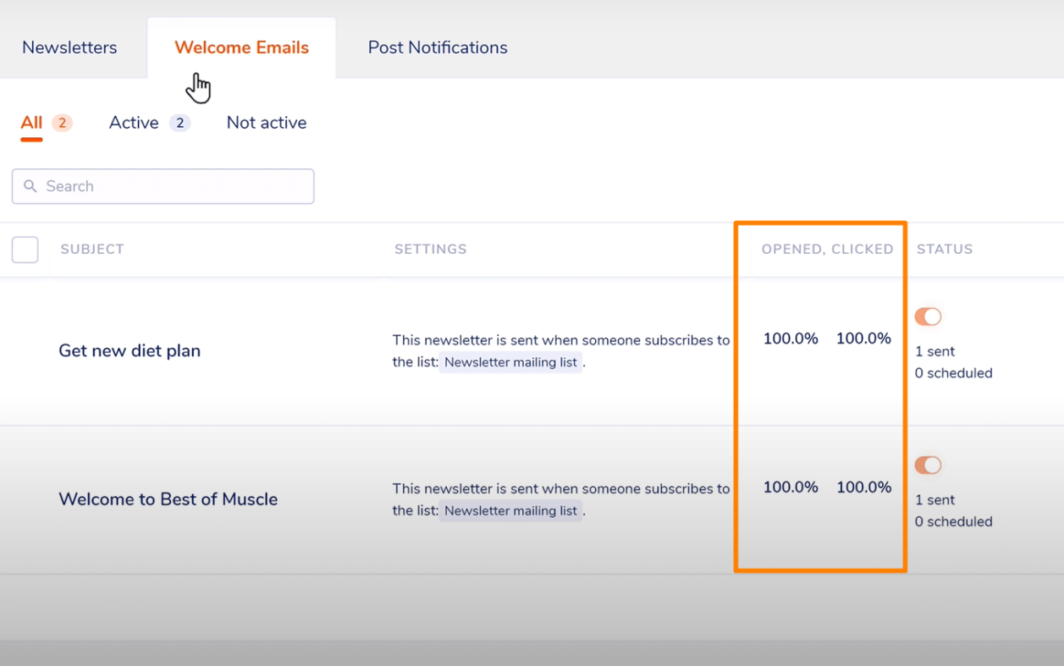Select the Welcome Emails tab
The height and width of the screenshot is (666, 1064).
241,47
